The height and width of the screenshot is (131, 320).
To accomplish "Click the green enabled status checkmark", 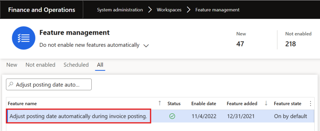I will coord(172,116).
